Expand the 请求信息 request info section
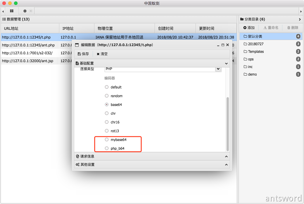304x204 pixels. (x=152, y=156)
